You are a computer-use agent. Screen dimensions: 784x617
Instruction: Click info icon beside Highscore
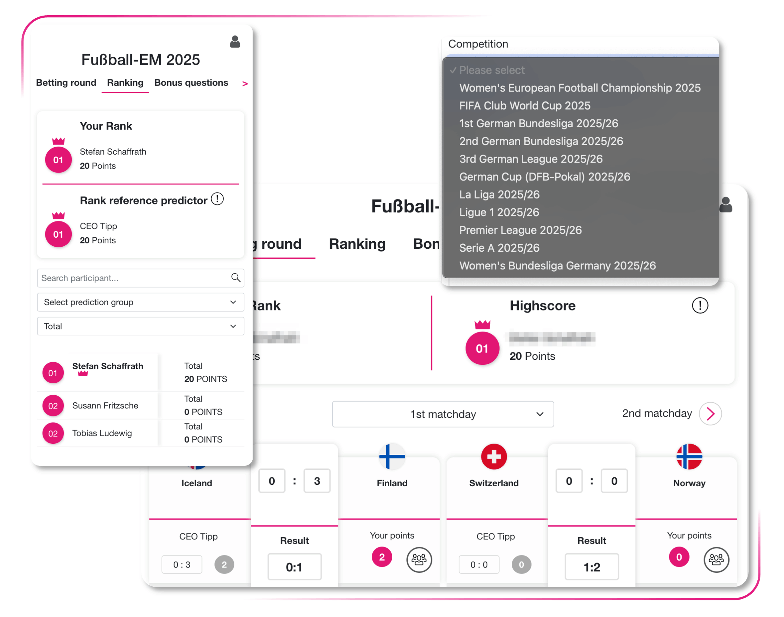click(700, 306)
